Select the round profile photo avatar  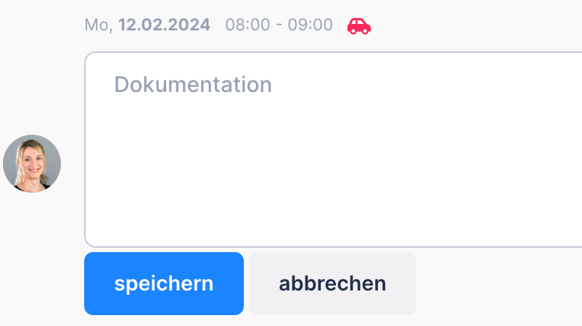(x=32, y=164)
